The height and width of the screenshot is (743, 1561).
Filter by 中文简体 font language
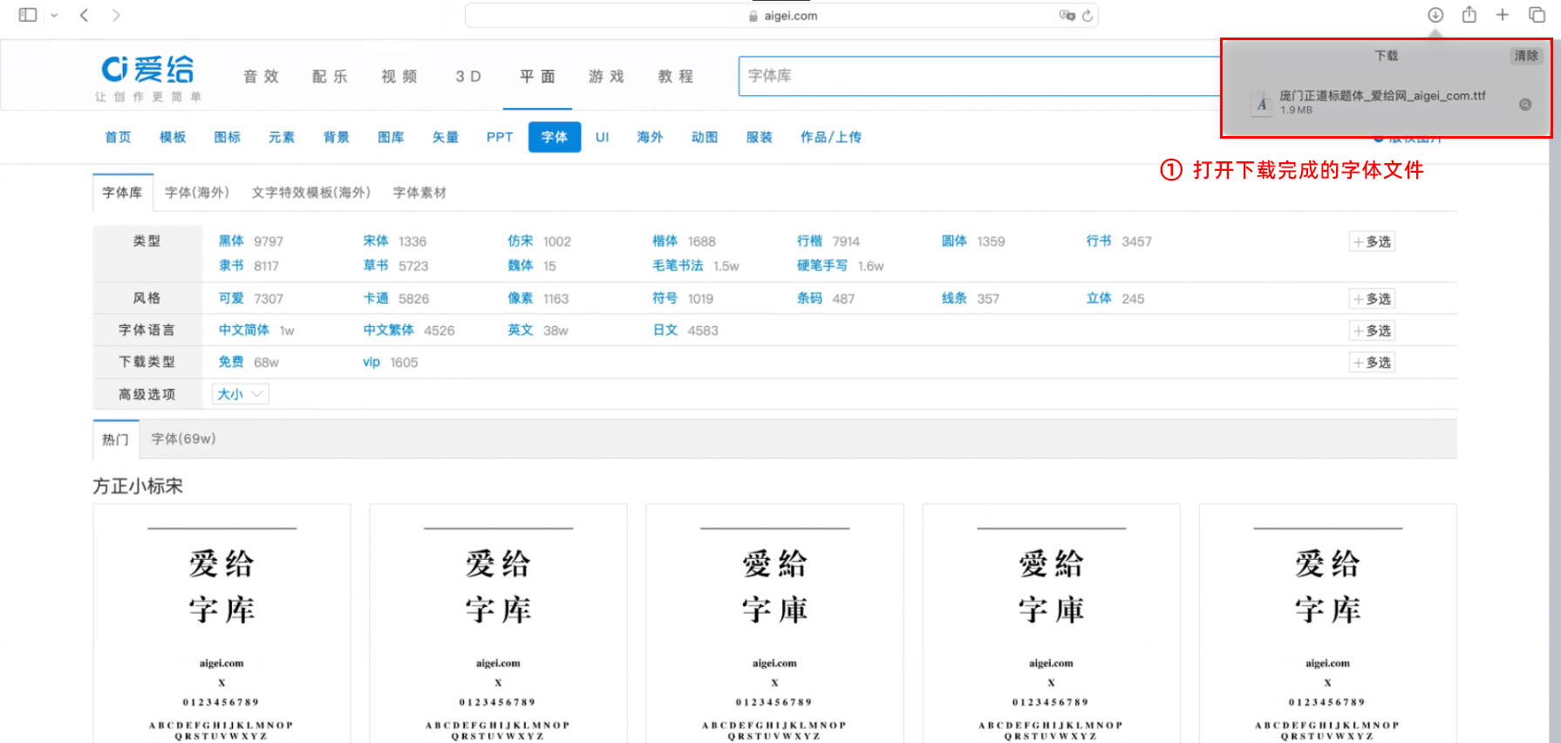(244, 330)
